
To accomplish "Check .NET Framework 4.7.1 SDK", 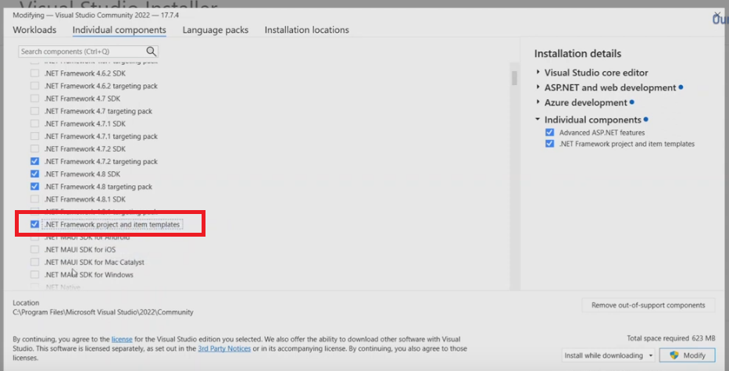I will pos(35,123).
